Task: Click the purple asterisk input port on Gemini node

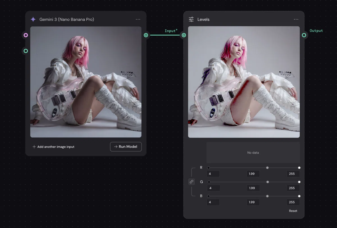Action: click(26, 35)
